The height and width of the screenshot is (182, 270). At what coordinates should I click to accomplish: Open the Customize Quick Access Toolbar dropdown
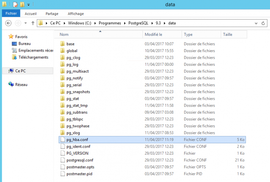28,5
